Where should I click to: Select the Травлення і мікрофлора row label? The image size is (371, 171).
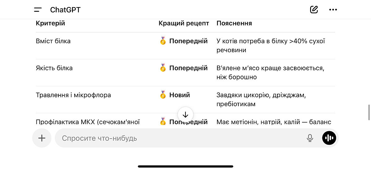(x=73, y=95)
